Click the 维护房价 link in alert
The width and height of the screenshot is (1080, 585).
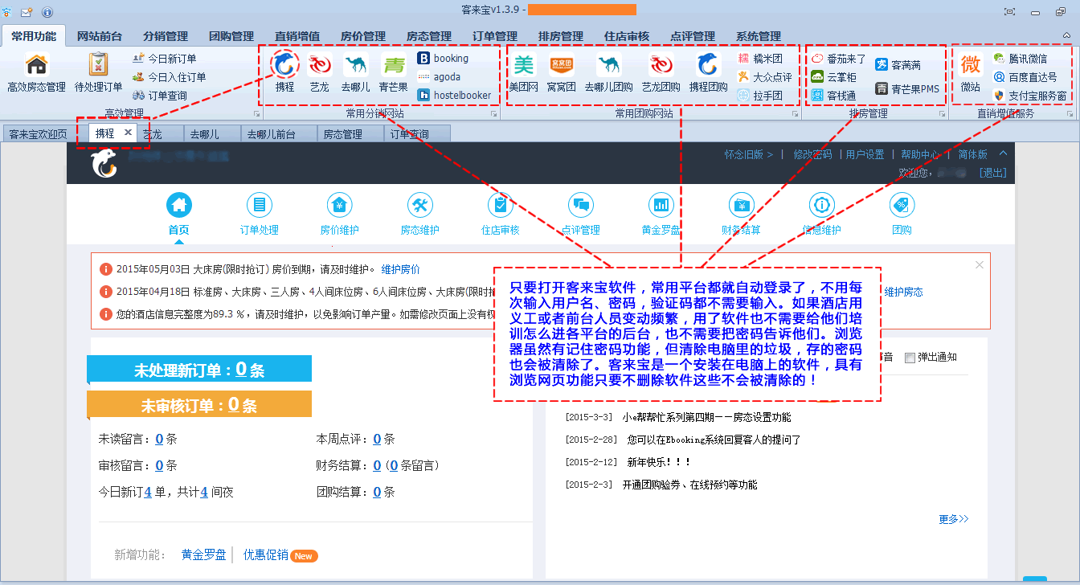tap(400, 269)
